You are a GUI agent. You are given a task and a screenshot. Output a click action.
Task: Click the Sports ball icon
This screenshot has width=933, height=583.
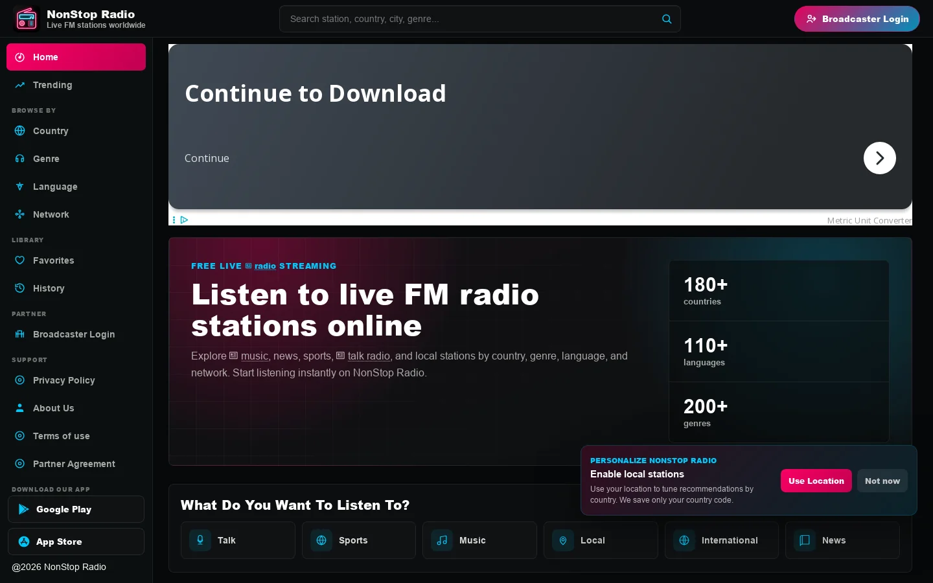pos(321,540)
